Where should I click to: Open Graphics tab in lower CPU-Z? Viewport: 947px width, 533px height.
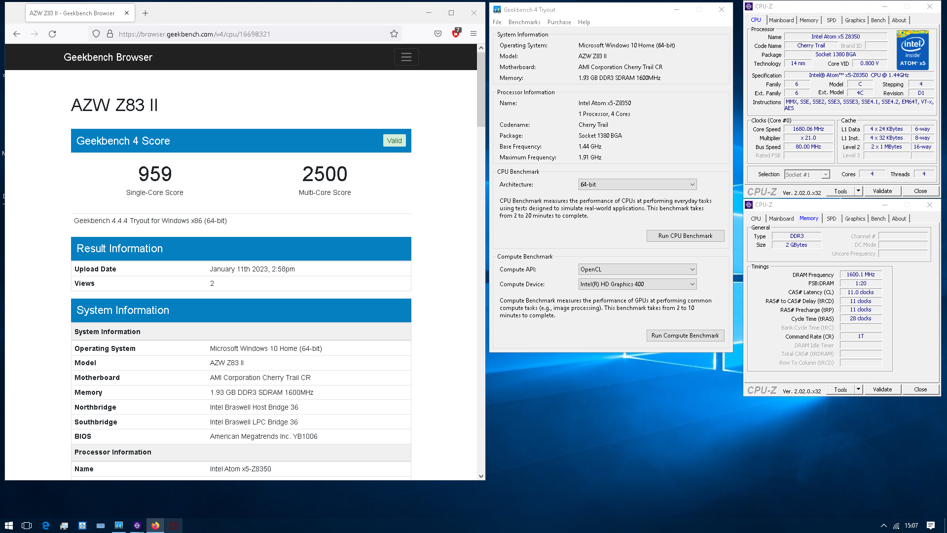pyautogui.click(x=855, y=219)
